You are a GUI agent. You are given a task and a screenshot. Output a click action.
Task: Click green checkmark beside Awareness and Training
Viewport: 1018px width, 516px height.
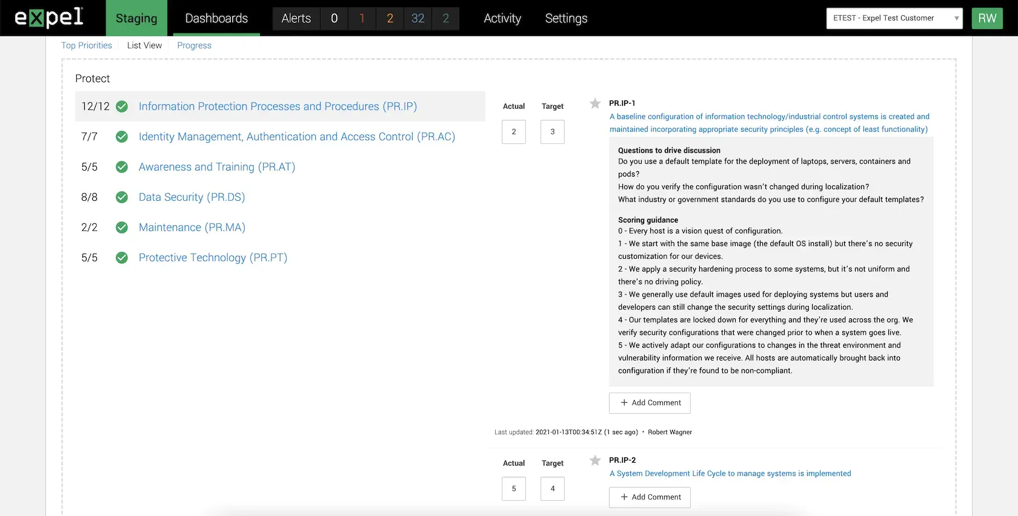[x=122, y=167]
